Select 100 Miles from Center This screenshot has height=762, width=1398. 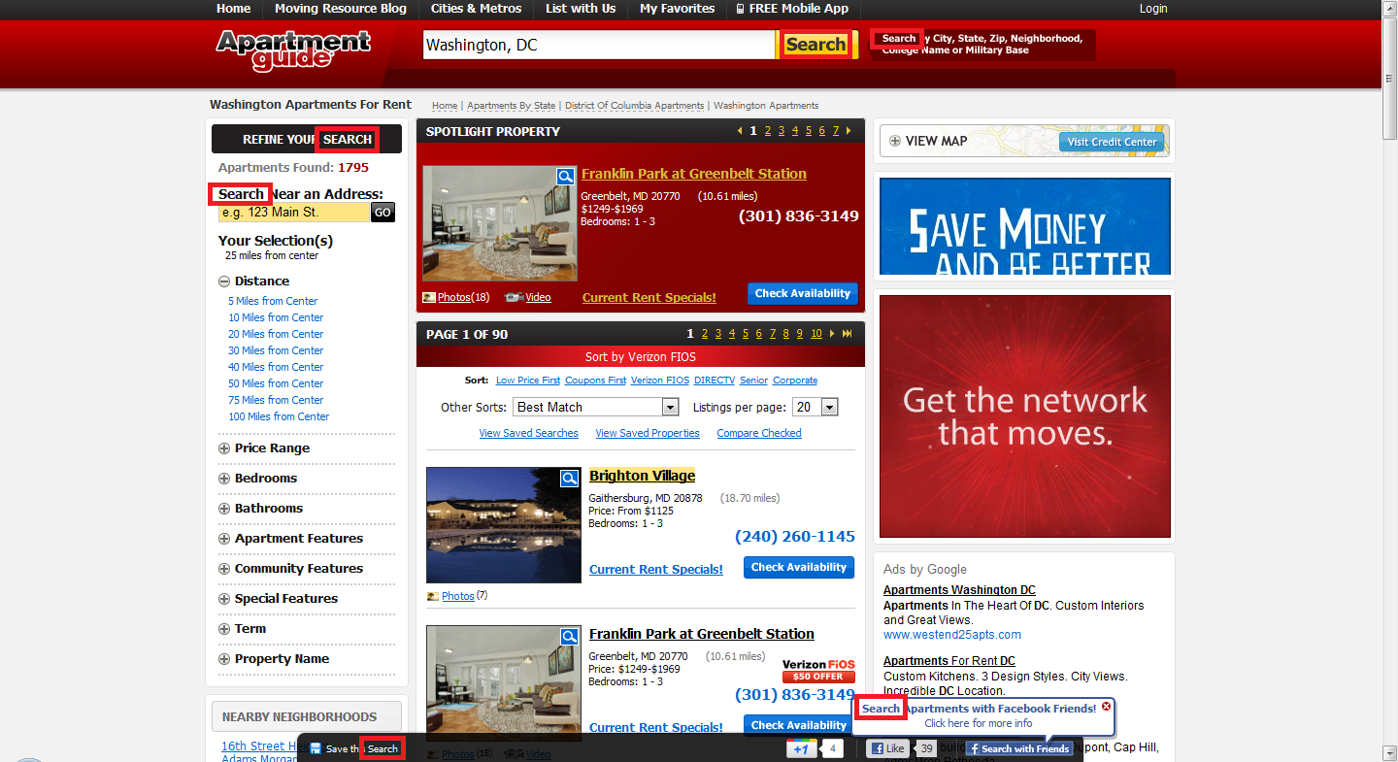[x=279, y=416]
